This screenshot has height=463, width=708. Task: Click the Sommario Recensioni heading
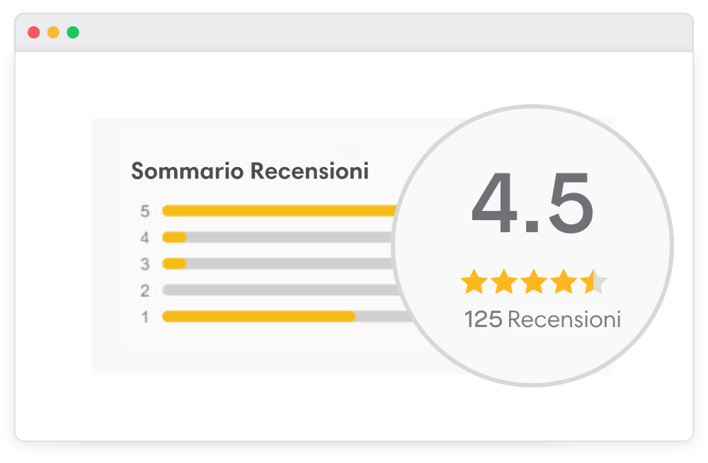(x=250, y=171)
